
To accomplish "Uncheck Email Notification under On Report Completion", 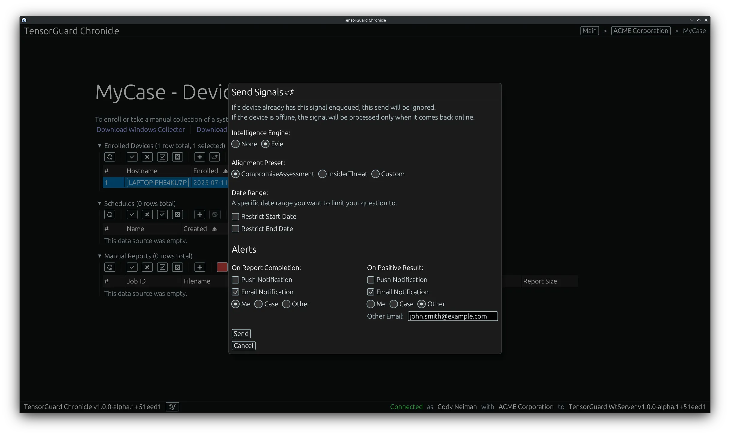I will (x=235, y=292).
